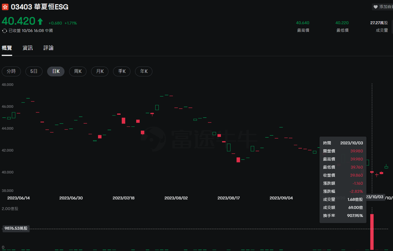Viewport: 393px width, 251px height.
Task: Go to the 評論 tab
Action: point(49,48)
